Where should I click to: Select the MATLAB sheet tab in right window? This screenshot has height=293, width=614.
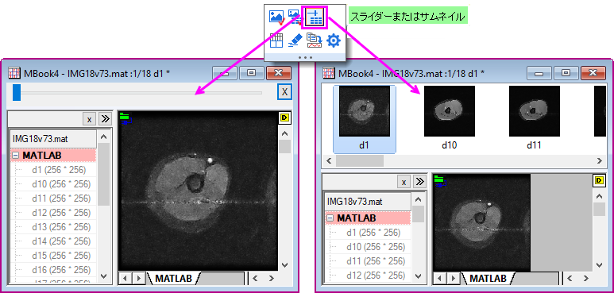(x=488, y=278)
